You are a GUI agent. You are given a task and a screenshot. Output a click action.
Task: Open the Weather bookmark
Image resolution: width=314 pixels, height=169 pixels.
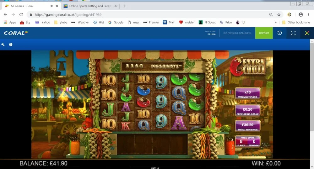80,22
